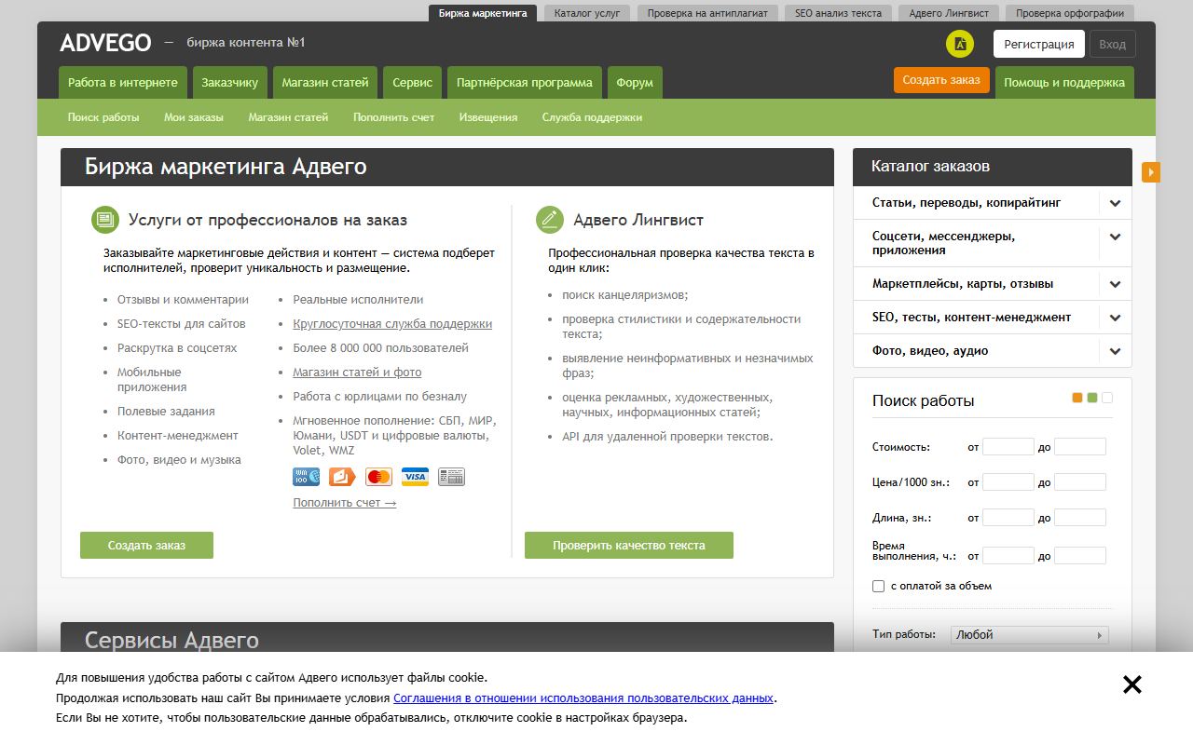Open the 'Каталог услуг' top tab

[587, 13]
